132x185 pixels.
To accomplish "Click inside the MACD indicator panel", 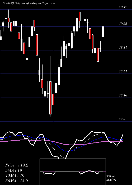I will click(x=73, y=172).
